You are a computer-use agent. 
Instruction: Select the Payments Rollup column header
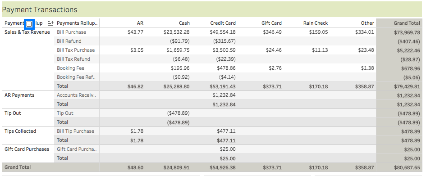77,23
